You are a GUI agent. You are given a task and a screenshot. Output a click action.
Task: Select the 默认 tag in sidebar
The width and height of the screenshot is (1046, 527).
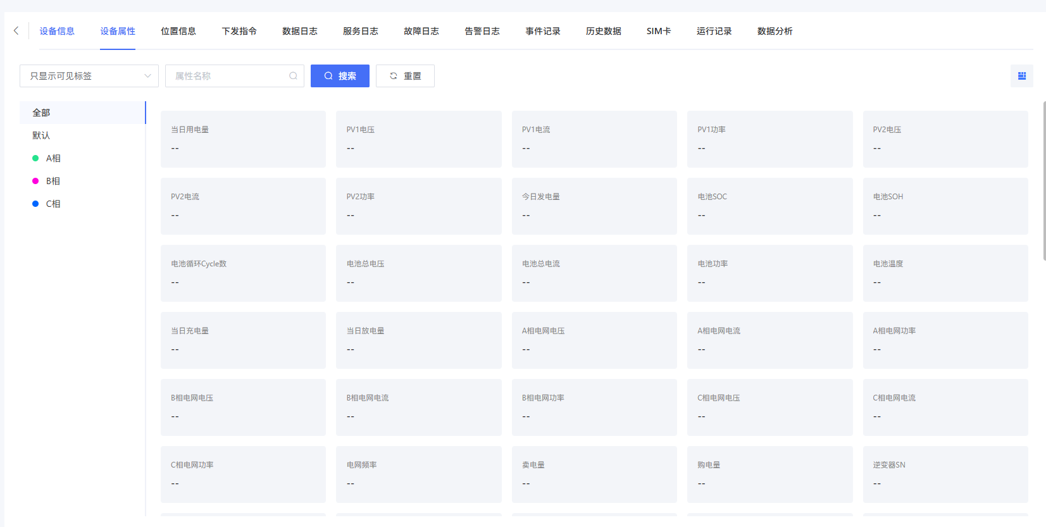pos(41,135)
